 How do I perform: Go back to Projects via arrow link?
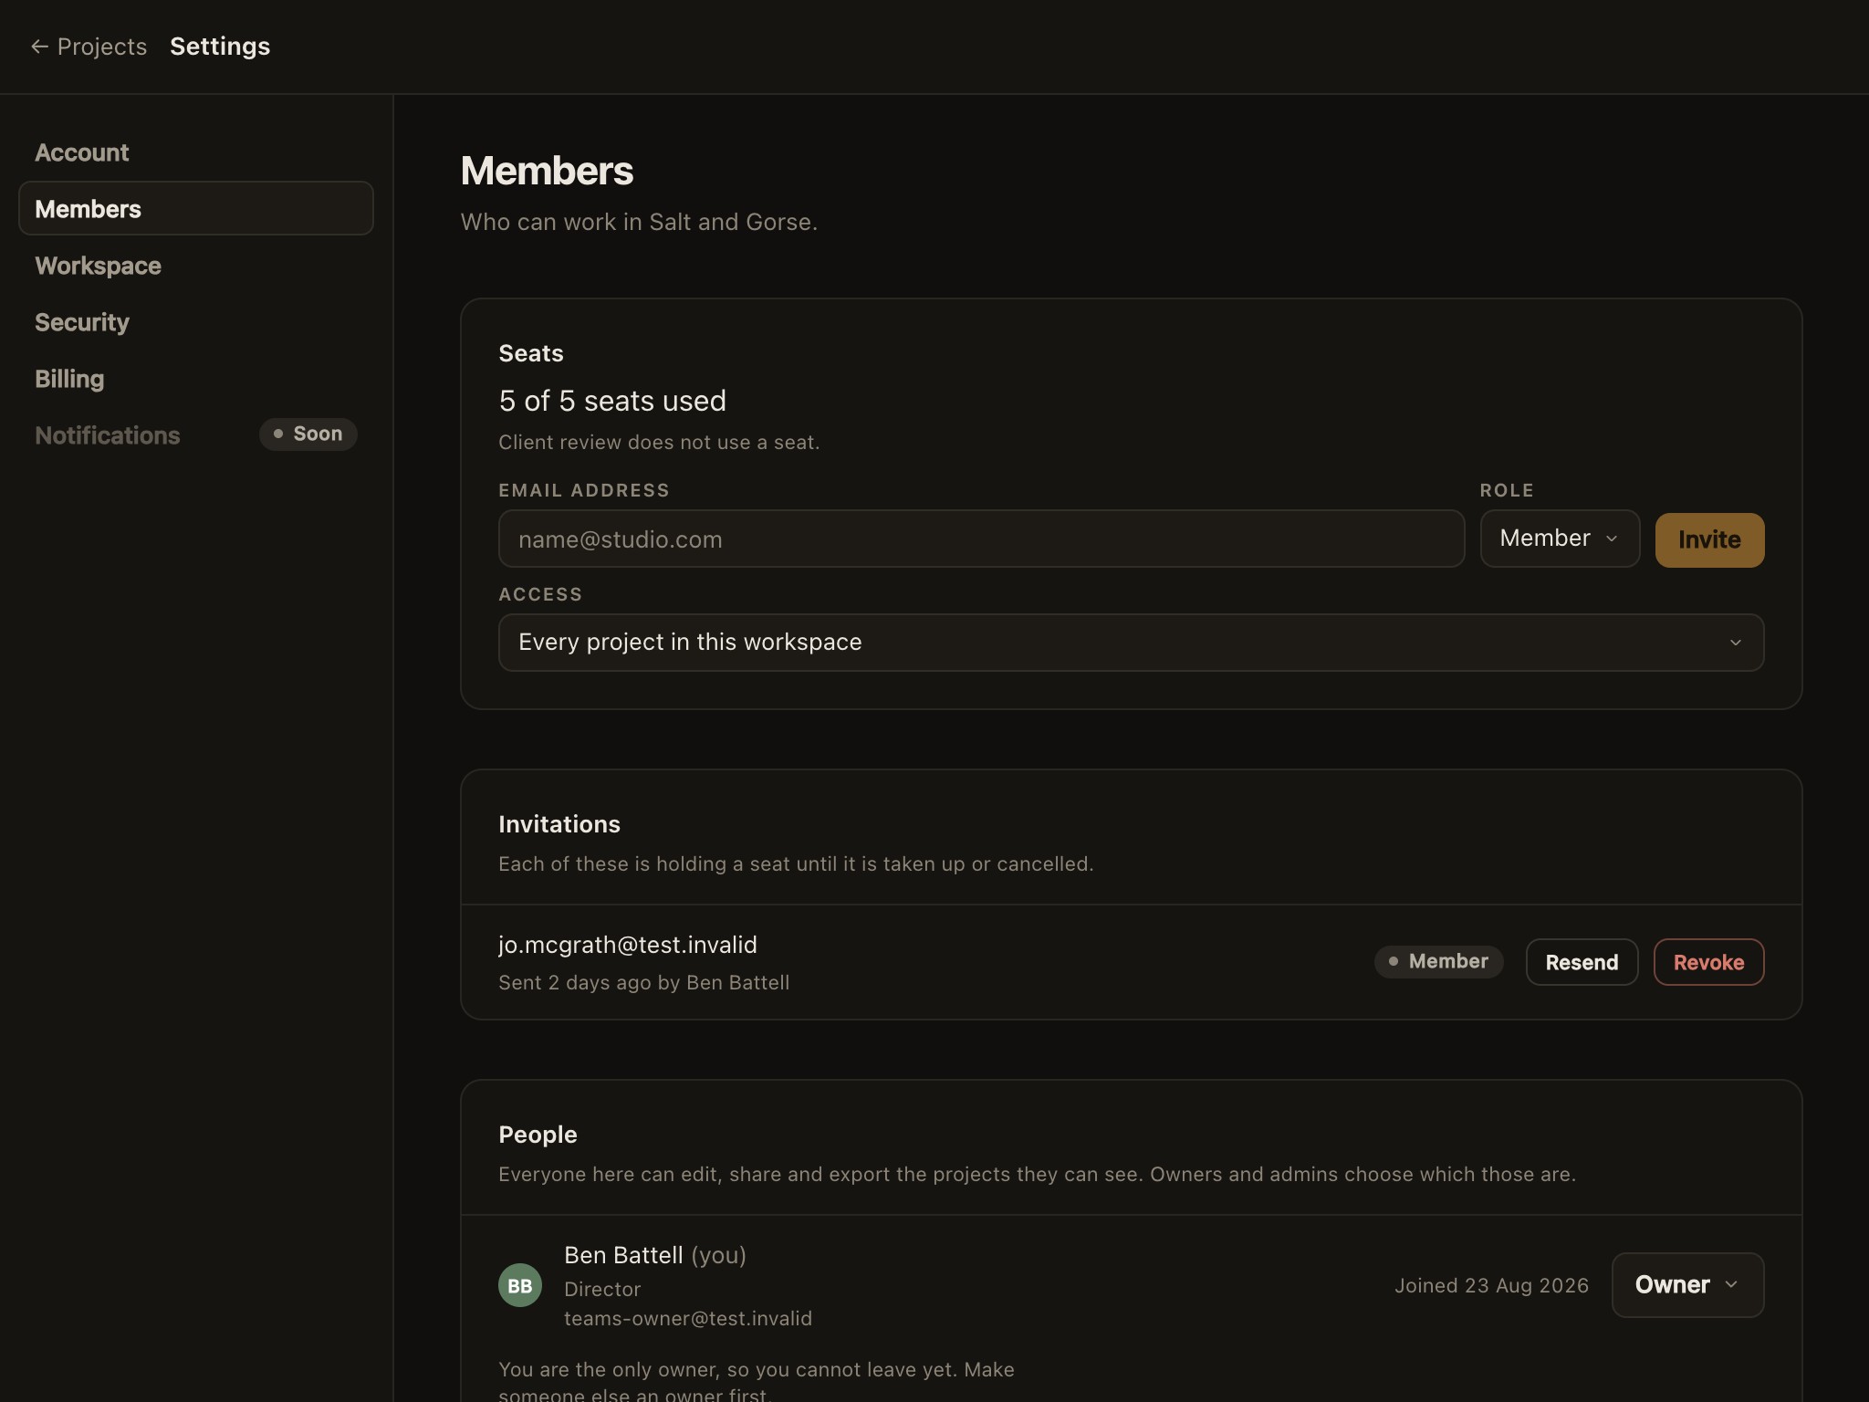coord(89,47)
